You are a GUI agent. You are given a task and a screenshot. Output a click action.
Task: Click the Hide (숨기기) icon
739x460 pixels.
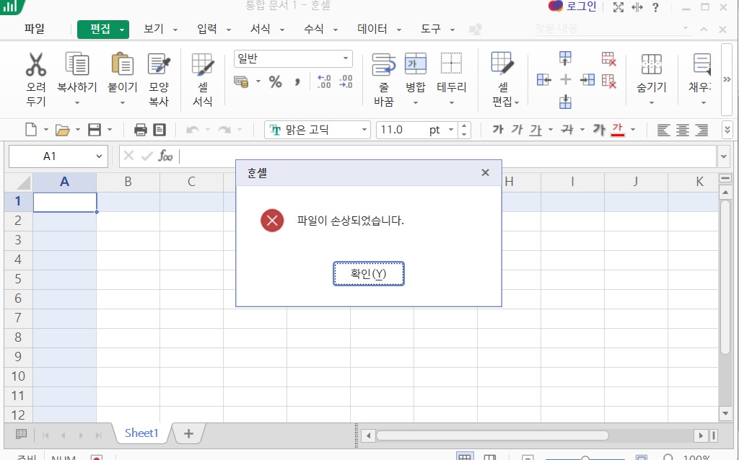(652, 64)
